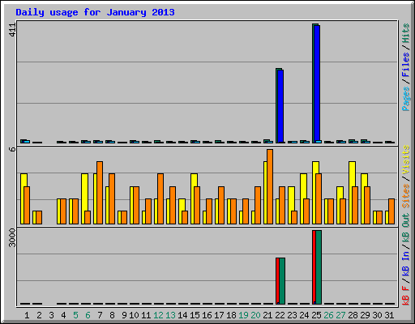Click green day label 27 on the x-axis

pos(340,315)
